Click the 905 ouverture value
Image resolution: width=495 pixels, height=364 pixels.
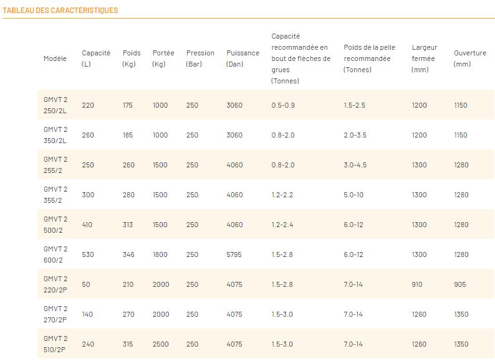coord(459,284)
